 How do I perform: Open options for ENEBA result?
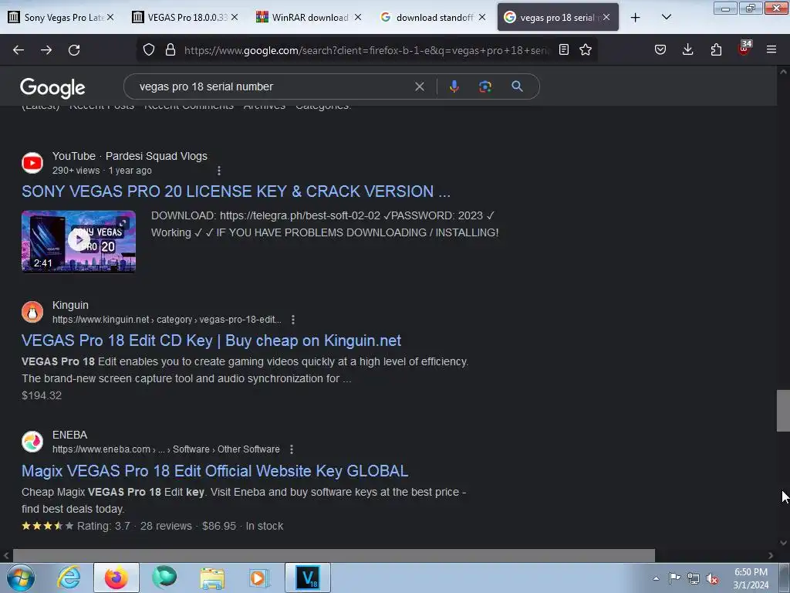(x=291, y=449)
